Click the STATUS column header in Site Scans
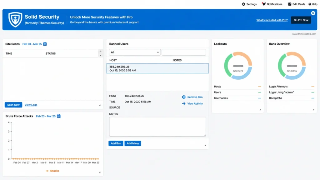 (51, 53)
